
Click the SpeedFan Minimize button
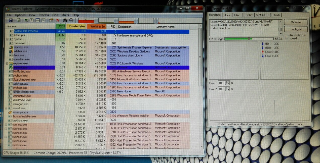click(296, 22)
